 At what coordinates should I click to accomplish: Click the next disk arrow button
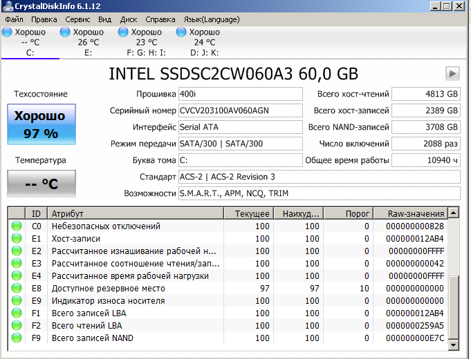coord(452,73)
